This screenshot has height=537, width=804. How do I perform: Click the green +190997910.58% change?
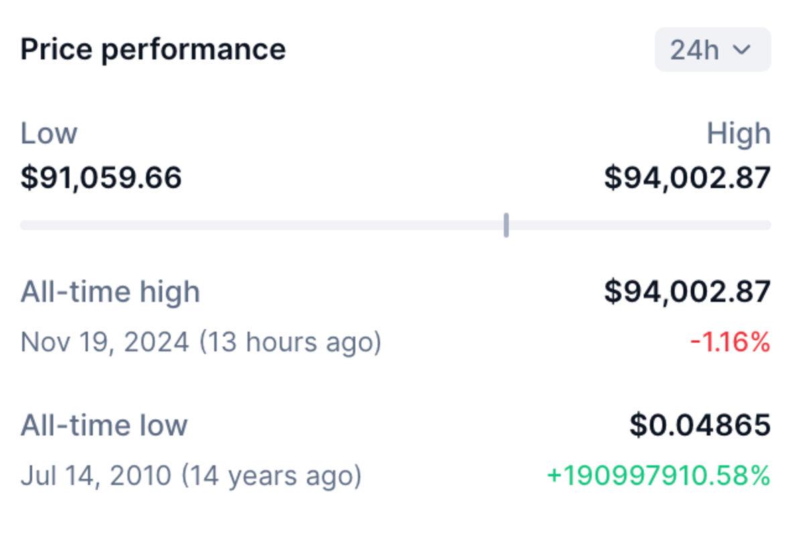coord(659,475)
